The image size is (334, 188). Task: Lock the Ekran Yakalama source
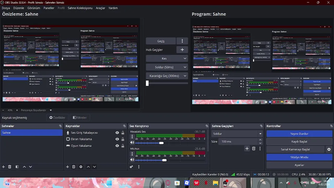coord(123,139)
